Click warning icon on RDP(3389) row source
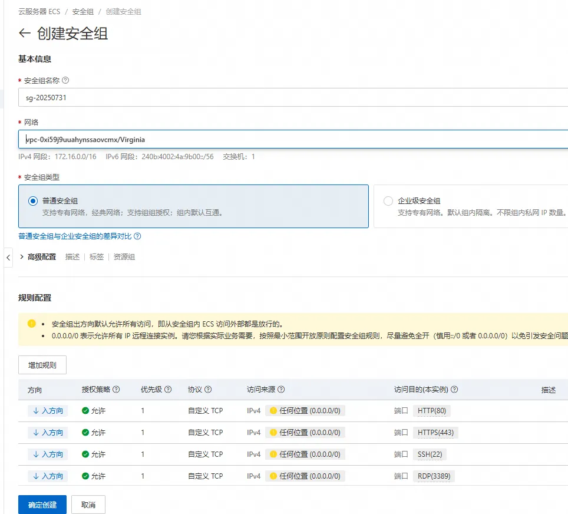 (273, 476)
